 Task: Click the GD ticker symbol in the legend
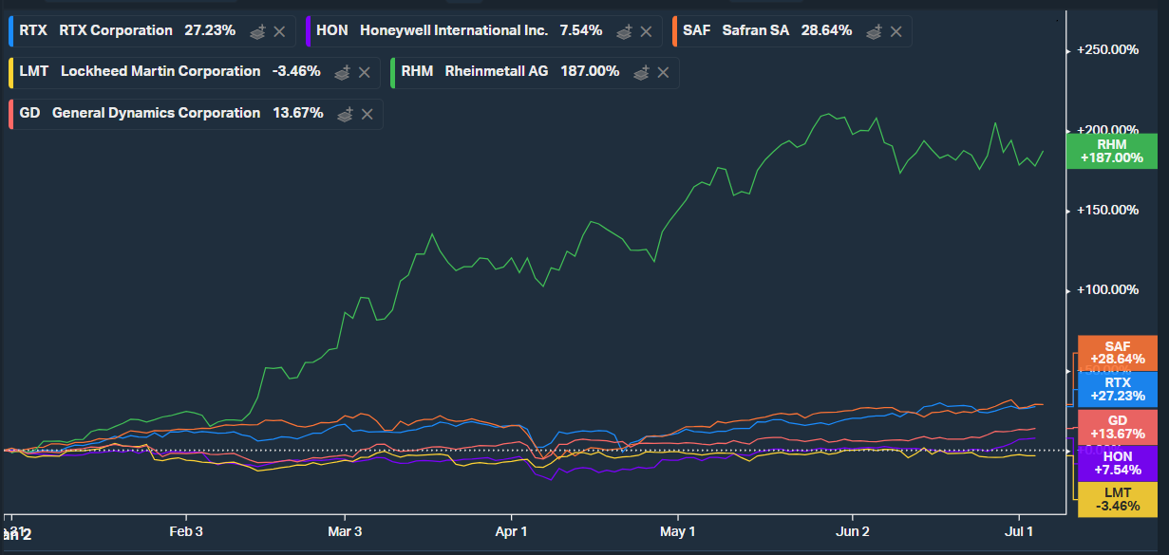click(29, 113)
